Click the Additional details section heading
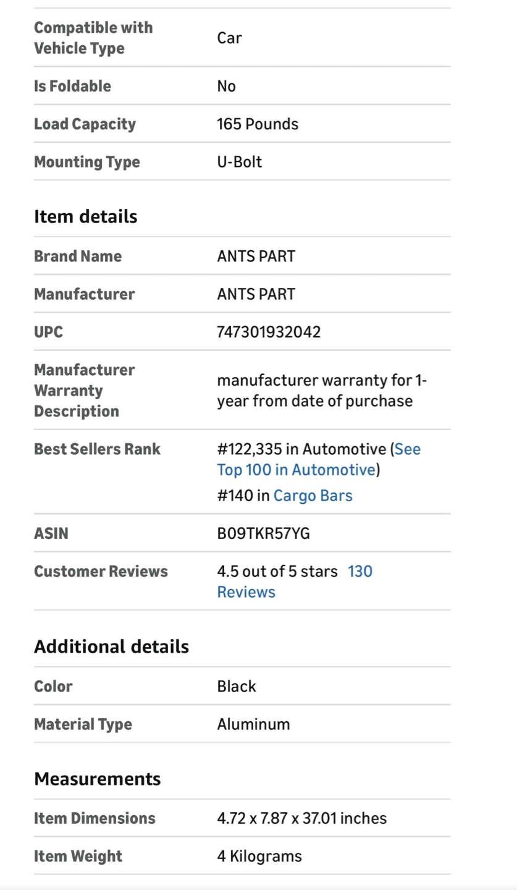This screenshot has height=890, width=517. (111, 647)
